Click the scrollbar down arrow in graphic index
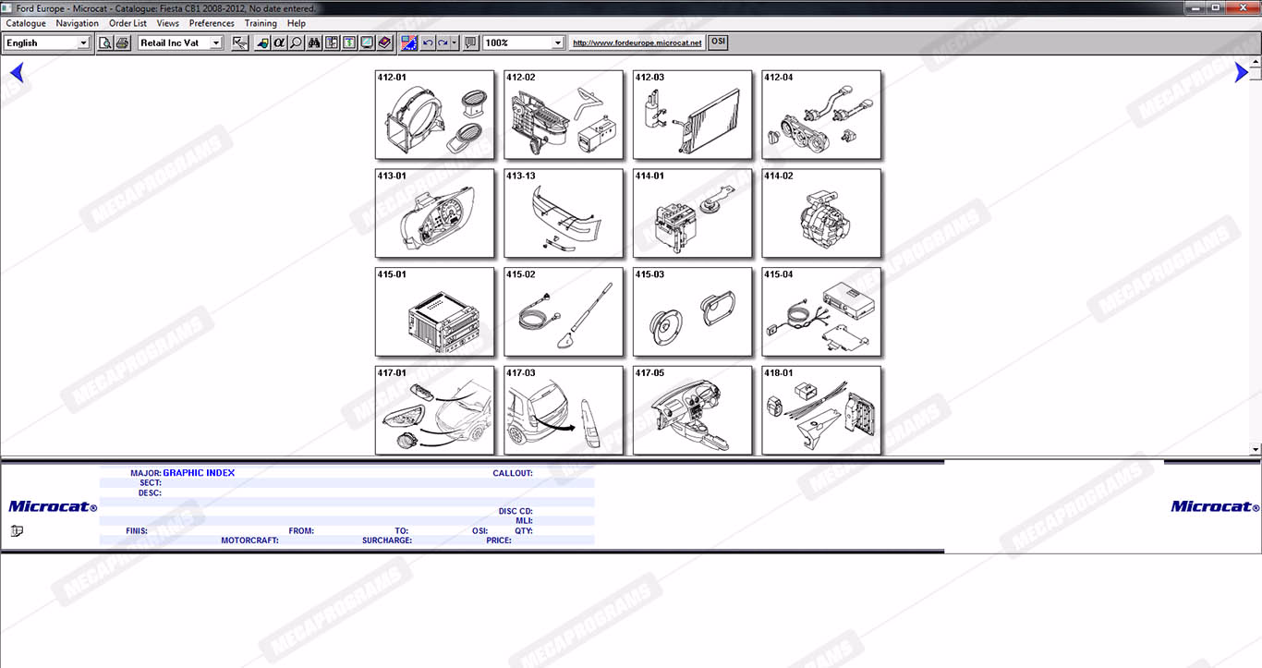 [x=1255, y=449]
